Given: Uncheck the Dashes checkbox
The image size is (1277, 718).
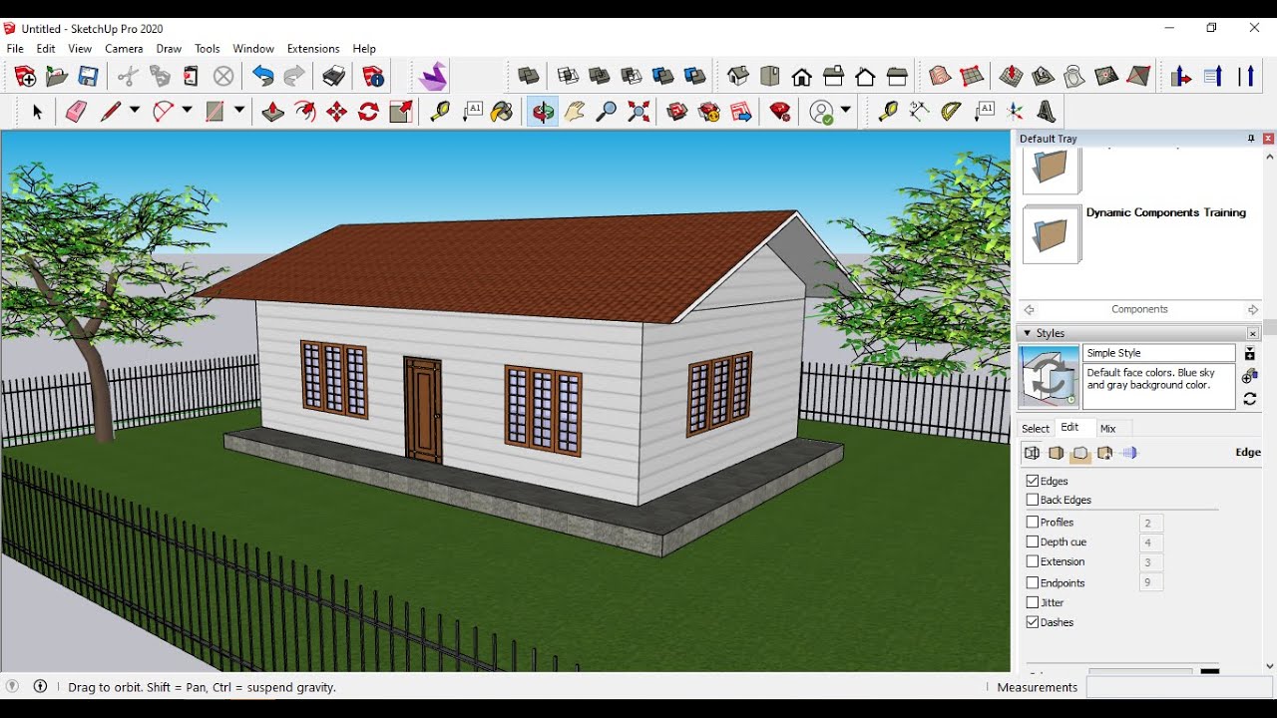Looking at the screenshot, I should point(1033,622).
